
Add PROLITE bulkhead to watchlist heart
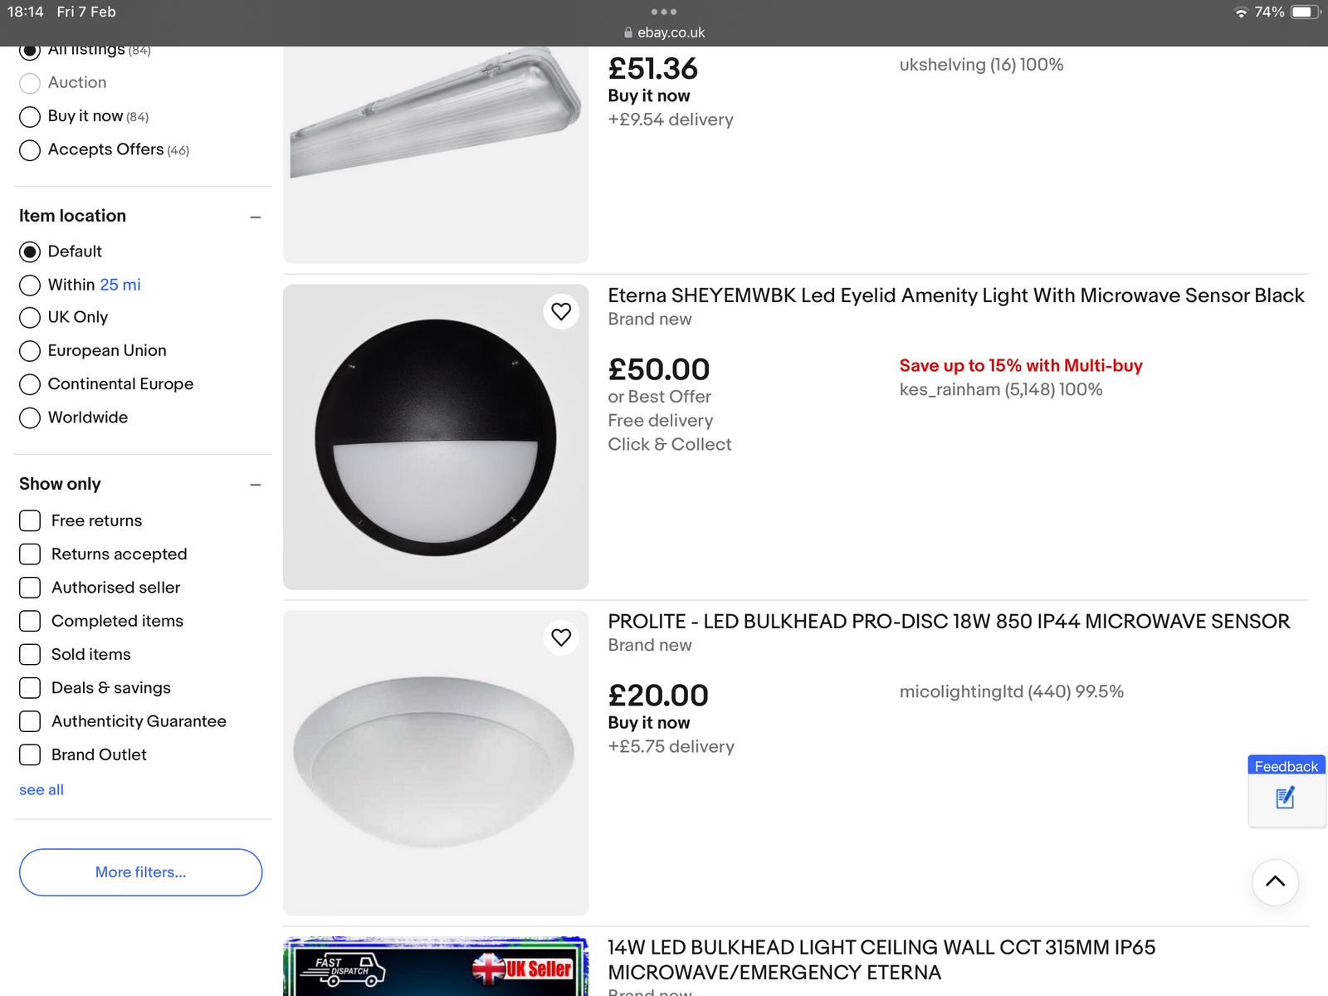(561, 637)
